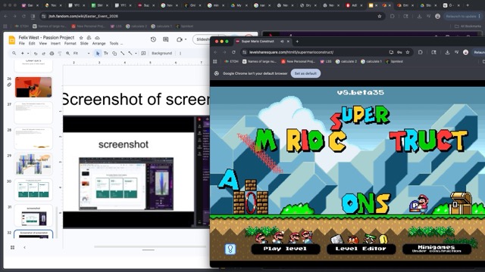
Task: Click the profile avatar in front Chrome window
Action: (466, 52)
